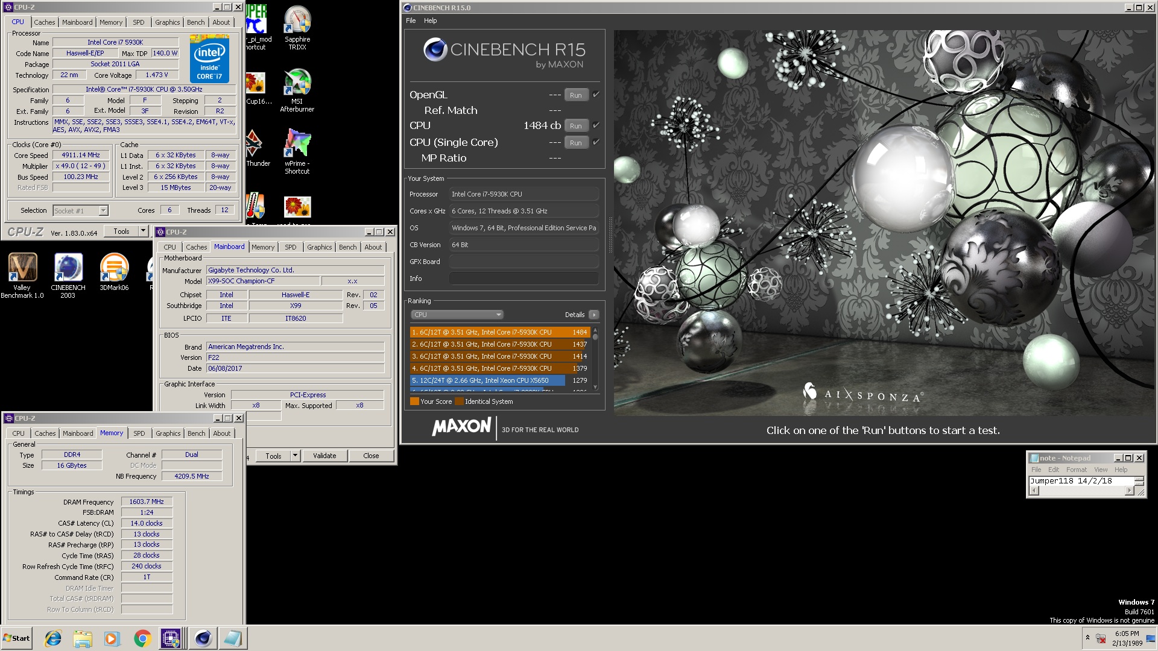Open Internet Explorer from taskbar
Viewport: 1158px width, 651px height.
(53, 638)
